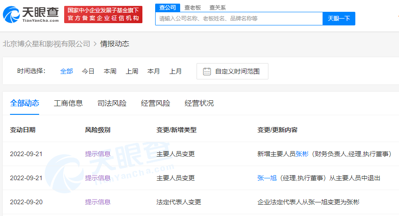This screenshot has height=216, width=399.
Task: Click 提示信息 in the 2022-09-20 row
Action: coord(97,202)
